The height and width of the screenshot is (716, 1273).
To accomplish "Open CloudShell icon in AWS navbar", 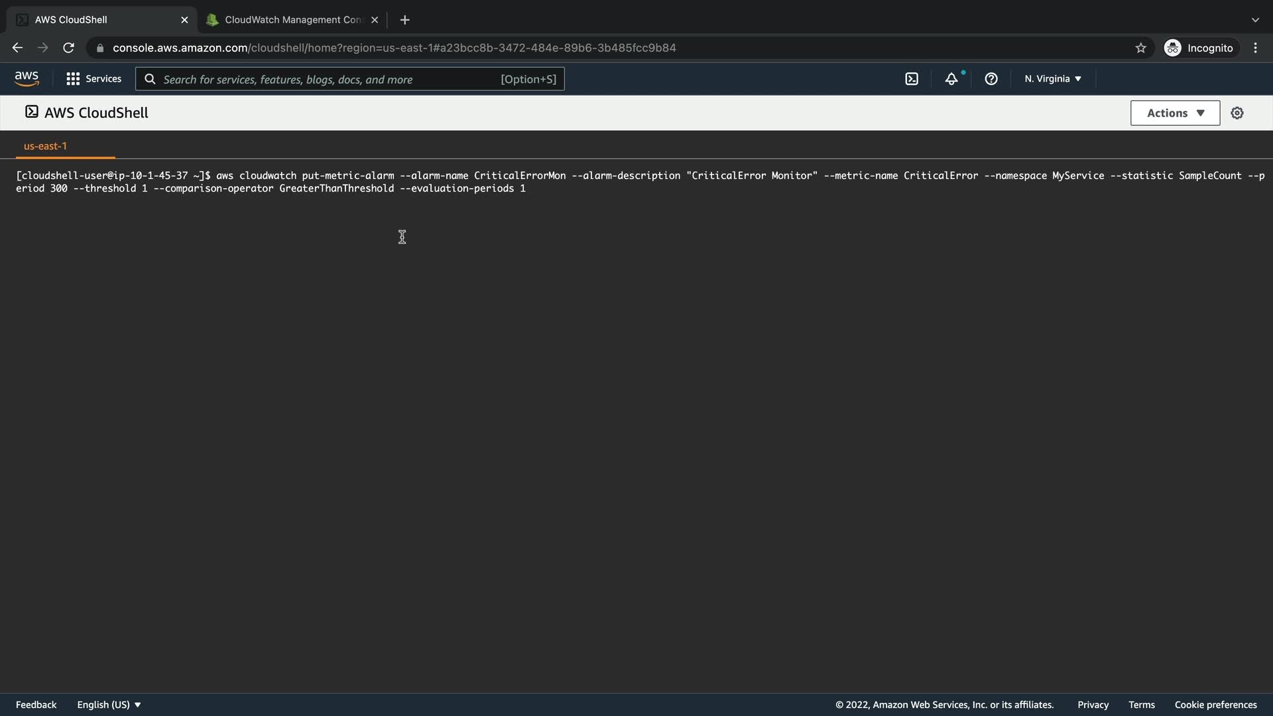I will pos(912,79).
